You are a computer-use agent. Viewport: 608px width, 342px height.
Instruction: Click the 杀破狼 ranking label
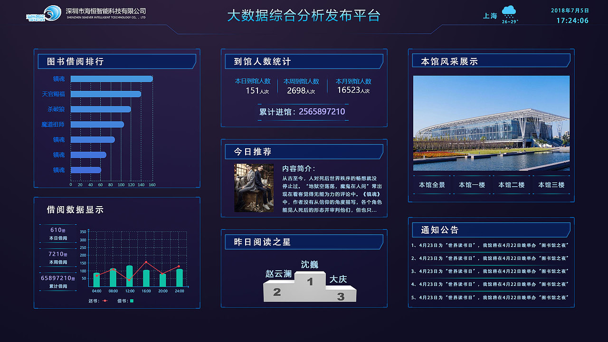56,109
